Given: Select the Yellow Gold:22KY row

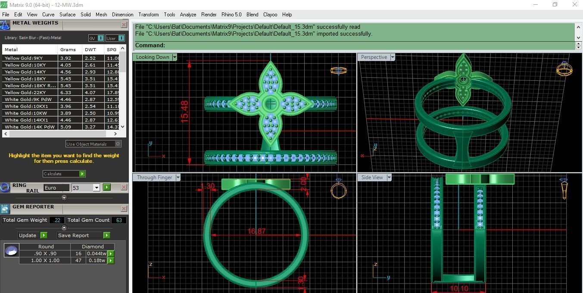Looking at the screenshot, I should 61,92.
